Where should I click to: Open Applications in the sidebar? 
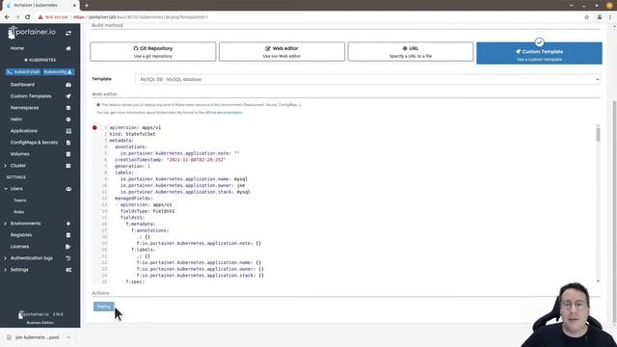[x=23, y=131]
